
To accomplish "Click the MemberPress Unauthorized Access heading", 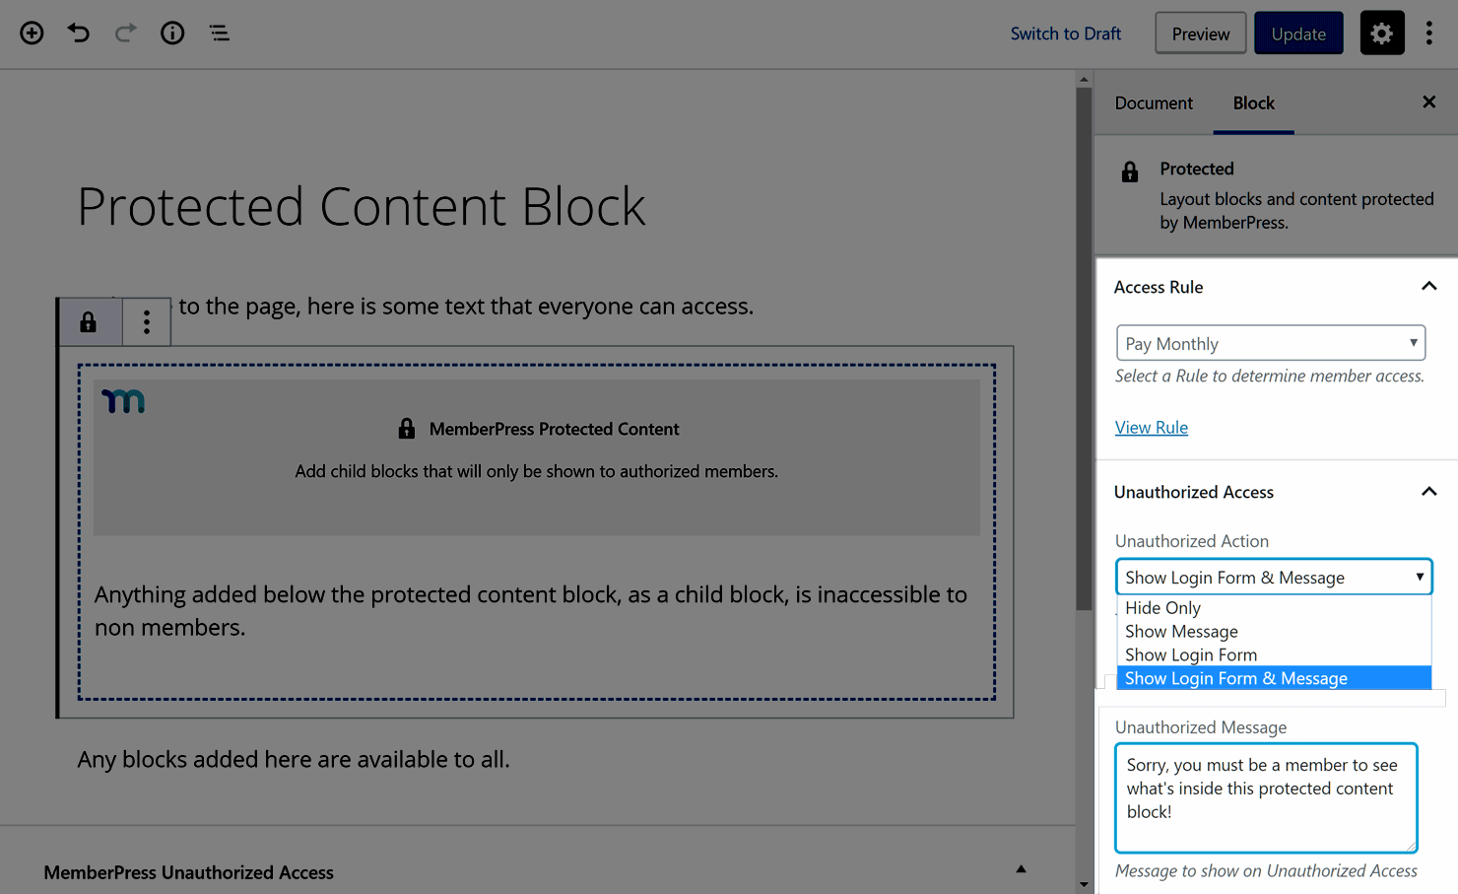I will (188, 873).
